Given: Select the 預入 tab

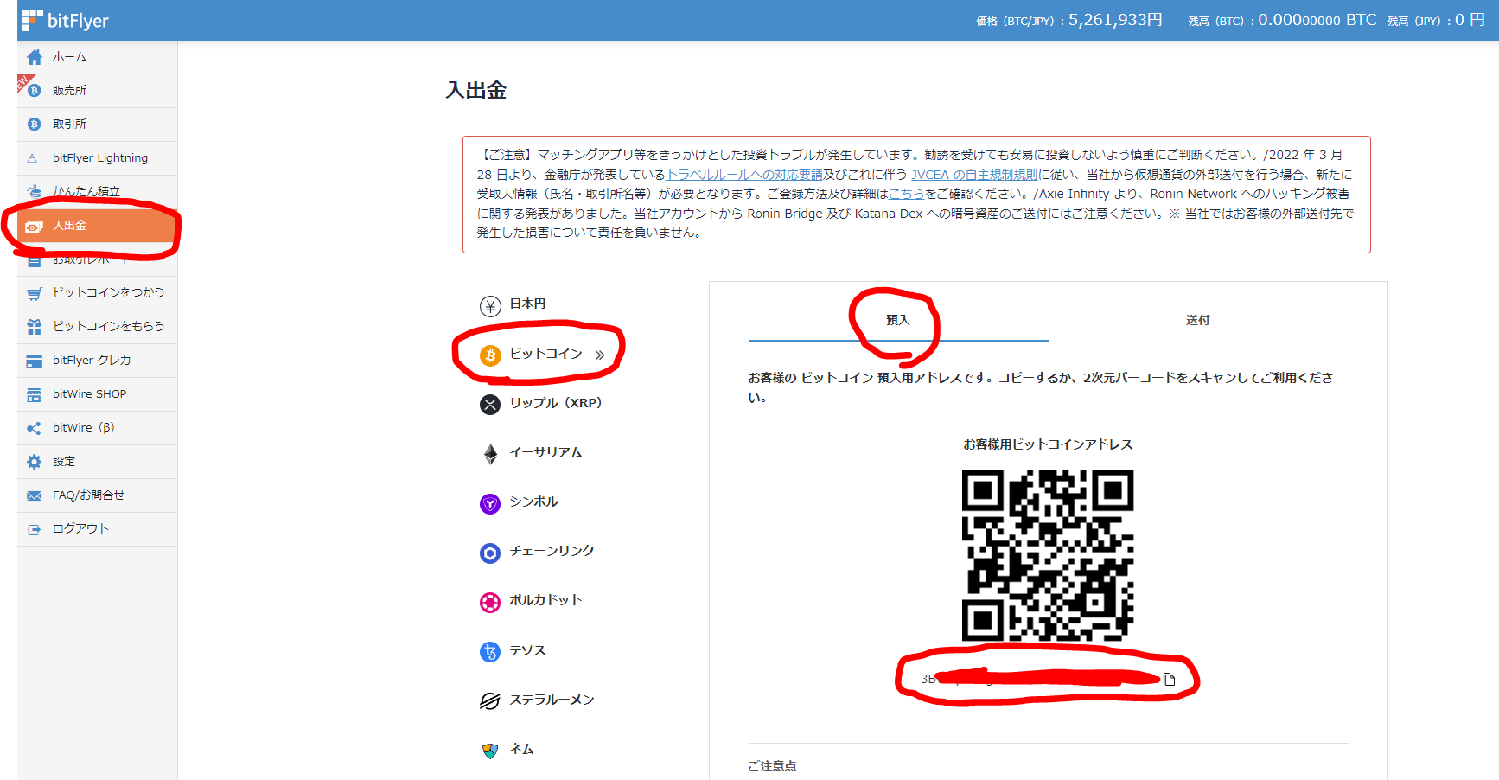Looking at the screenshot, I should click(x=897, y=319).
